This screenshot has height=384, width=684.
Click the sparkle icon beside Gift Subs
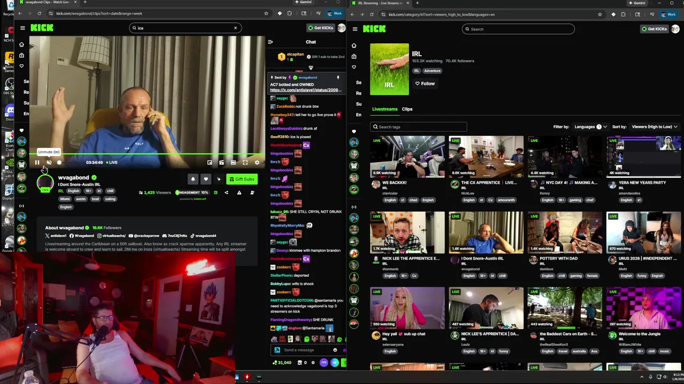(x=219, y=179)
